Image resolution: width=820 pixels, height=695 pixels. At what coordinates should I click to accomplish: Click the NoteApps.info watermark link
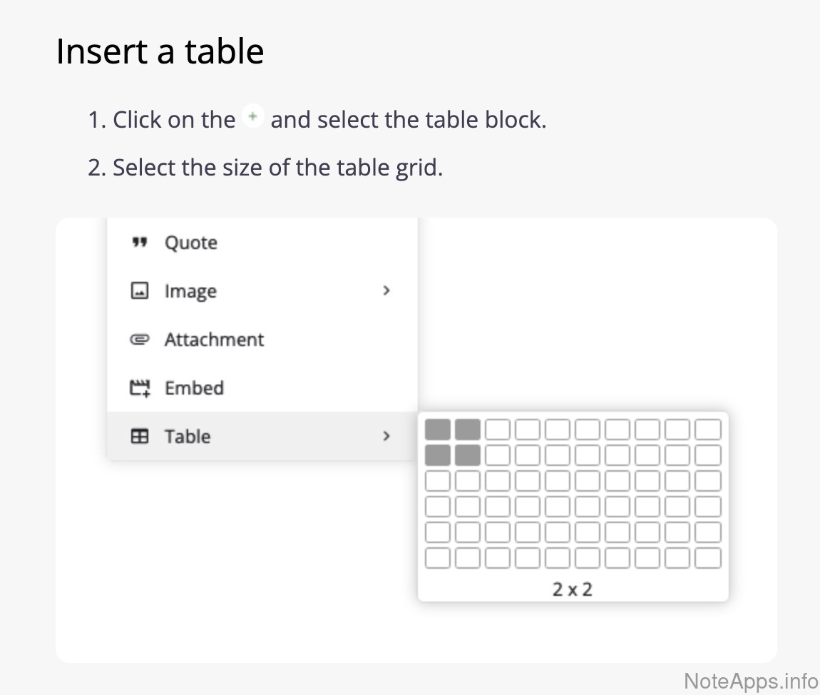click(x=750, y=680)
